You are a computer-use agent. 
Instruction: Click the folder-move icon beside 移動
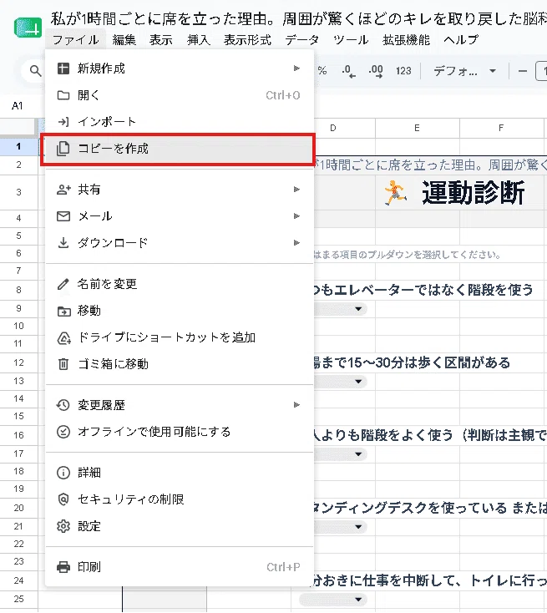click(63, 312)
